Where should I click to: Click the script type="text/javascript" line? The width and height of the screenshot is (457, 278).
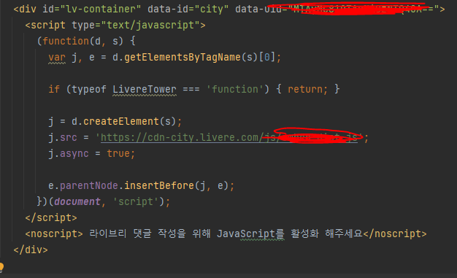115,26
